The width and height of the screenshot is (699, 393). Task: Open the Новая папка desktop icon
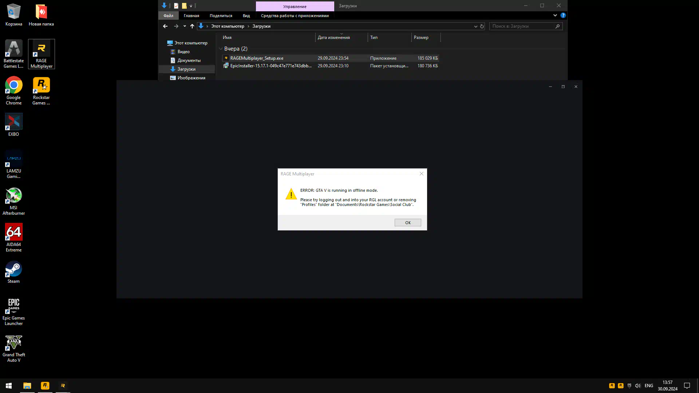pos(41,15)
